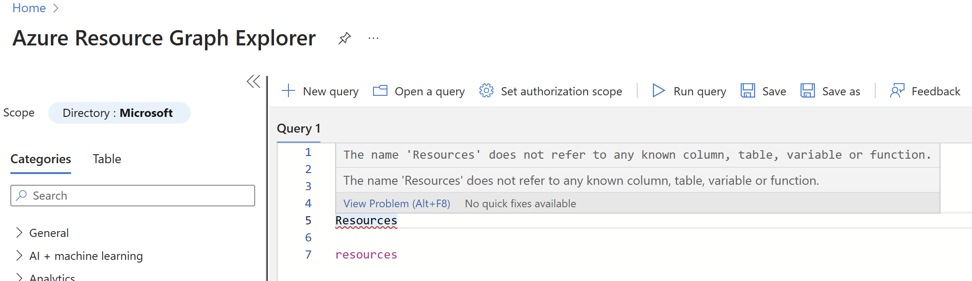Focus the categories Search field
Viewport: 972px width, 281px height.
tap(133, 196)
